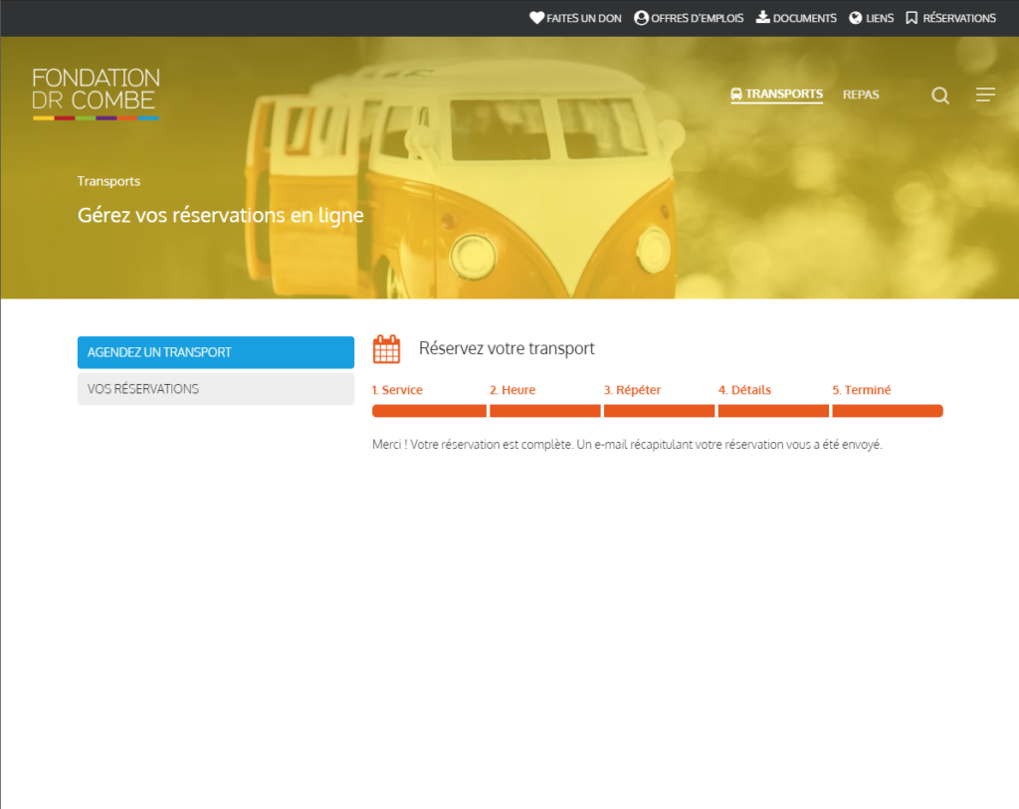Click the Merci confirmation message text

[627, 445]
